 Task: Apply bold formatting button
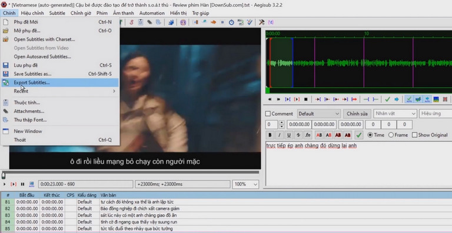(270, 135)
